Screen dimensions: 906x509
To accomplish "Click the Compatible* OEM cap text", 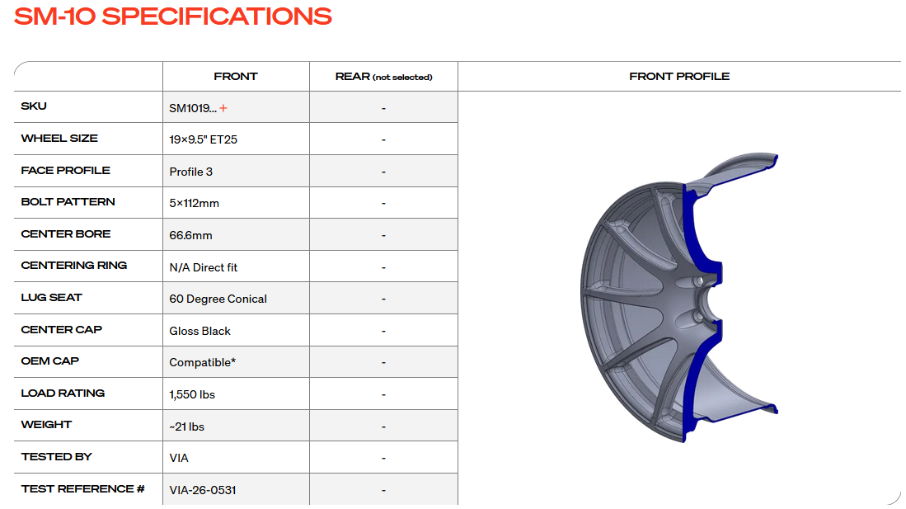I will tap(202, 362).
